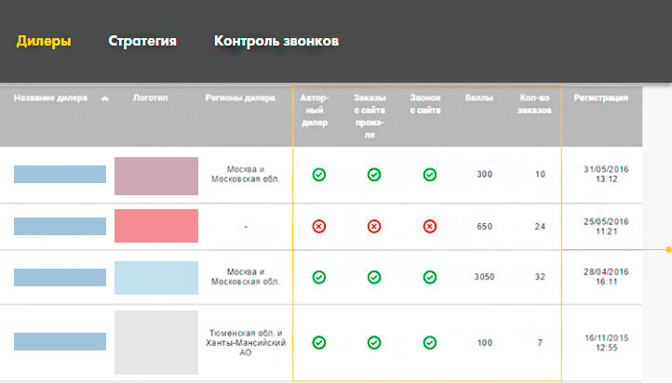Click green check under Заказы с сайта, third row
The height and width of the screenshot is (383, 672).
click(x=373, y=277)
